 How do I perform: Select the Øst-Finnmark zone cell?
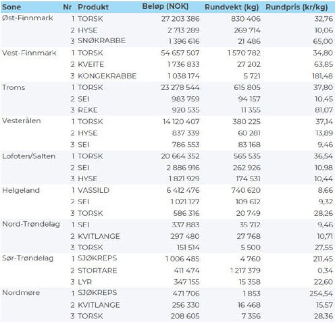(x=28, y=18)
